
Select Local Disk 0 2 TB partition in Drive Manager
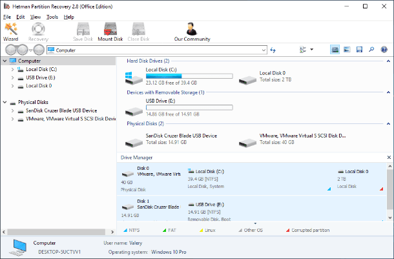point(360,179)
